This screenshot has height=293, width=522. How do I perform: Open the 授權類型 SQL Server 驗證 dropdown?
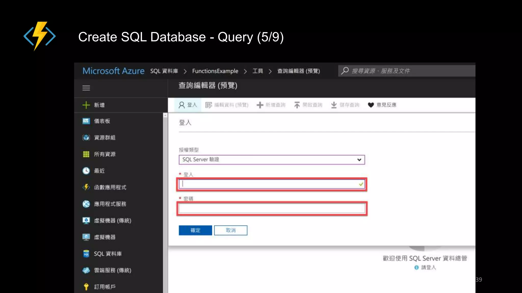pos(272,160)
